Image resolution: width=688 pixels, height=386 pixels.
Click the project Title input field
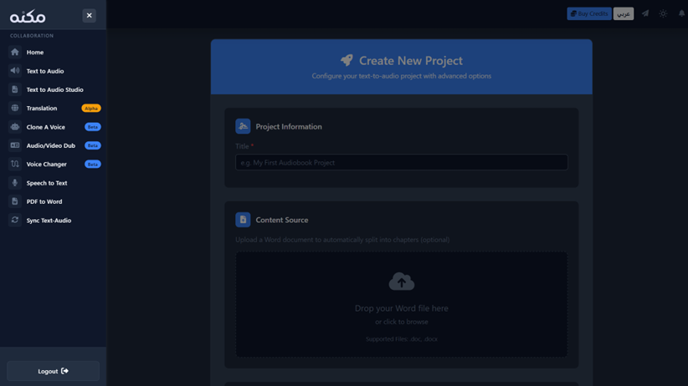pos(401,163)
